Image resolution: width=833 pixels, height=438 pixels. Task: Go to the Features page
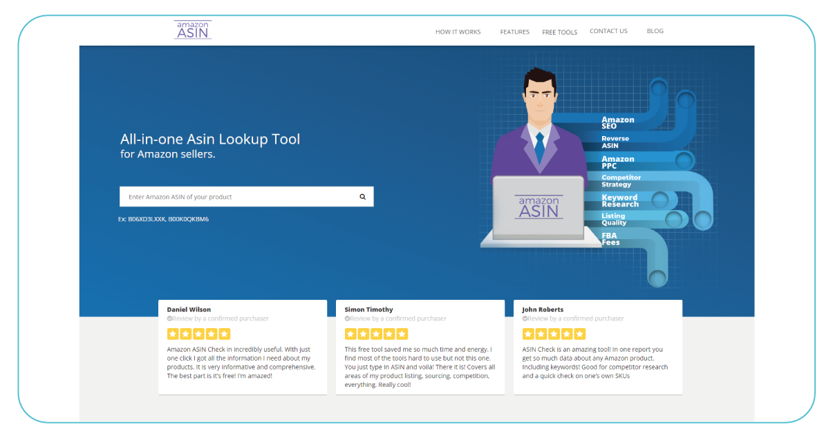(515, 32)
